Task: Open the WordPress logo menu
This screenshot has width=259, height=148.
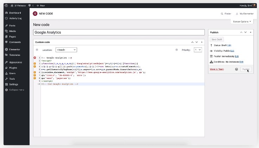Action: tap(6, 5)
